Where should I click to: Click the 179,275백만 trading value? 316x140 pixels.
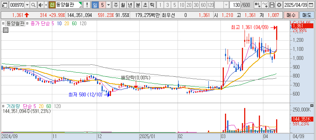coord(147,15)
